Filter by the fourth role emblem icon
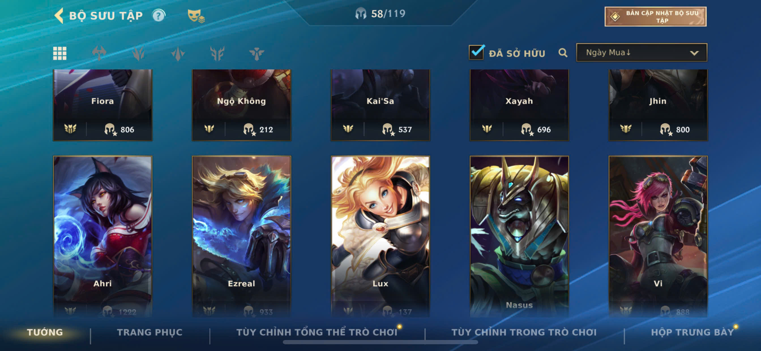Screen dimensions: 761x351 tap(217, 53)
